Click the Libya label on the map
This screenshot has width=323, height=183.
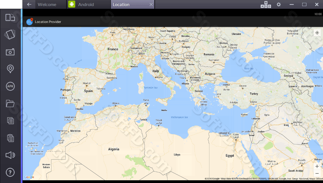click(177, 155)
